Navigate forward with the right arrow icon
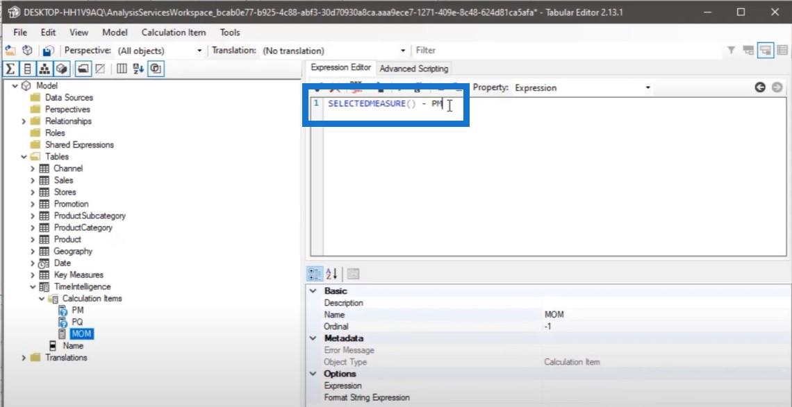The image size is (792, 407). [x=777, y=87]
